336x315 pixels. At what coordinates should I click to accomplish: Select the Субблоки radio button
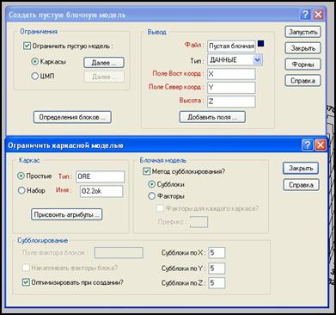coord(152,184)
